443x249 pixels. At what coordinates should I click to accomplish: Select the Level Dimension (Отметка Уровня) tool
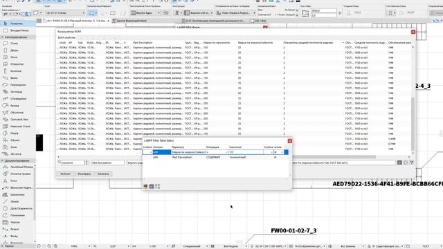(17, 174)
